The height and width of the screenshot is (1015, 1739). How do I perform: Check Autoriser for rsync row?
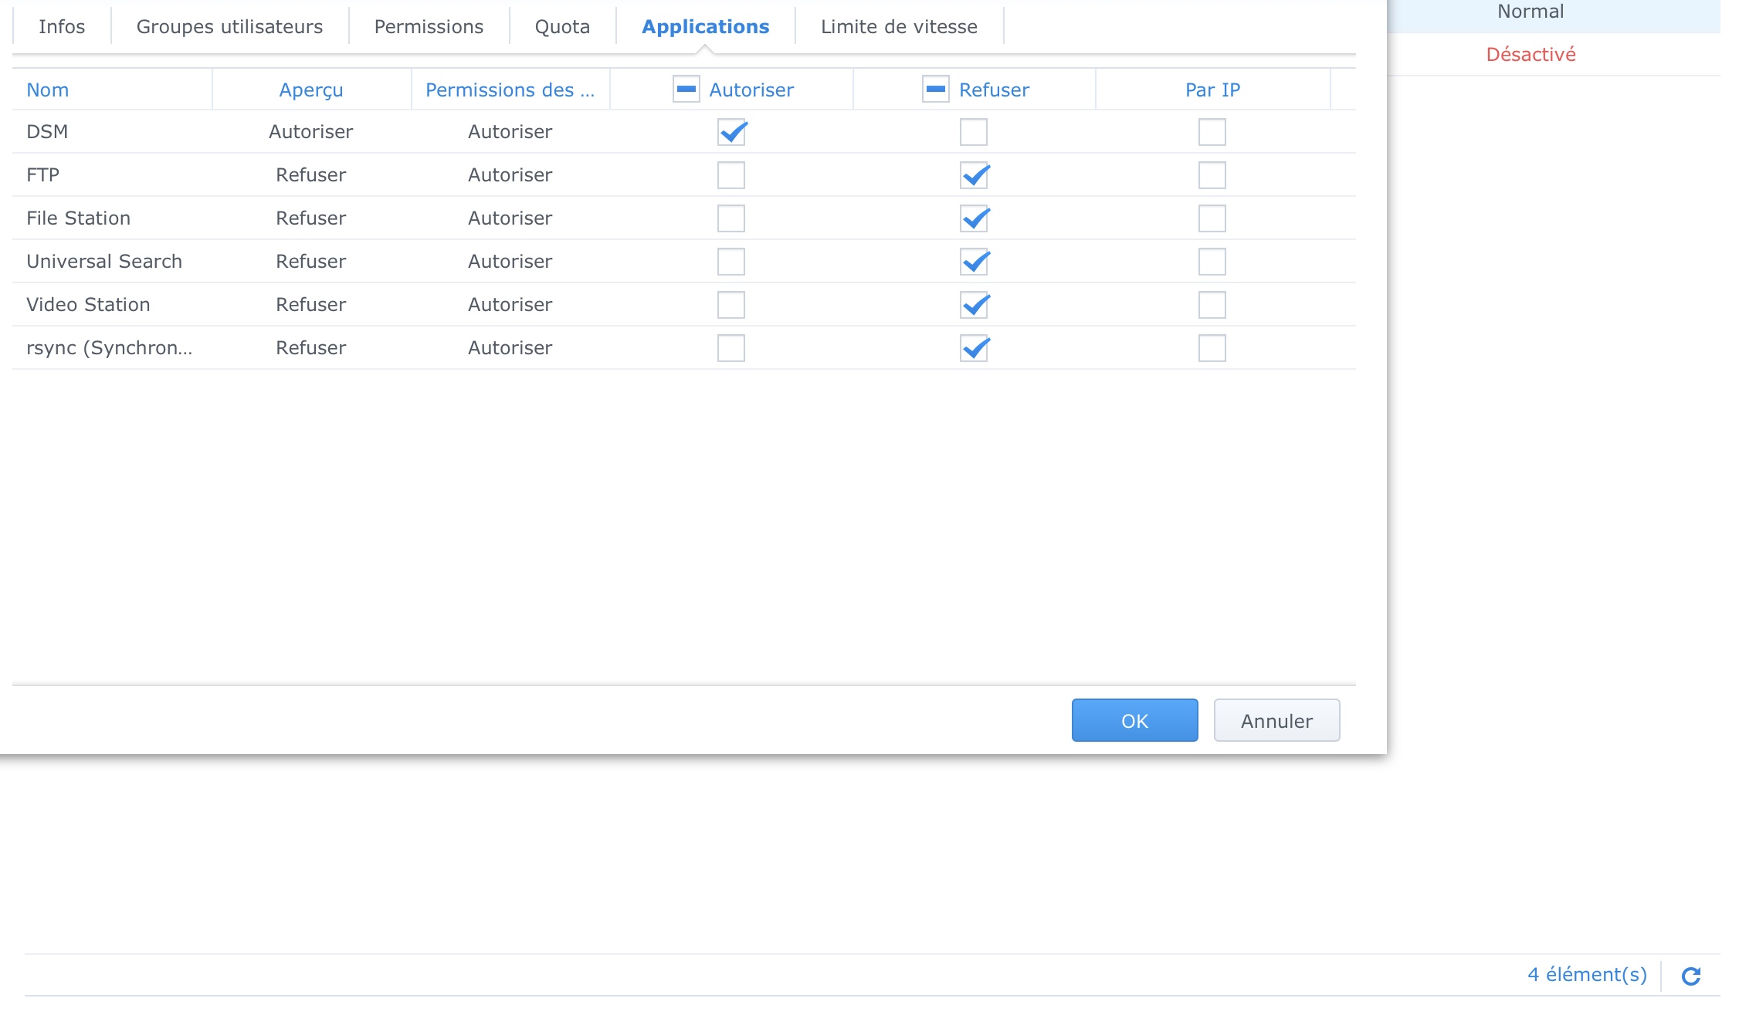coord(731,348)
